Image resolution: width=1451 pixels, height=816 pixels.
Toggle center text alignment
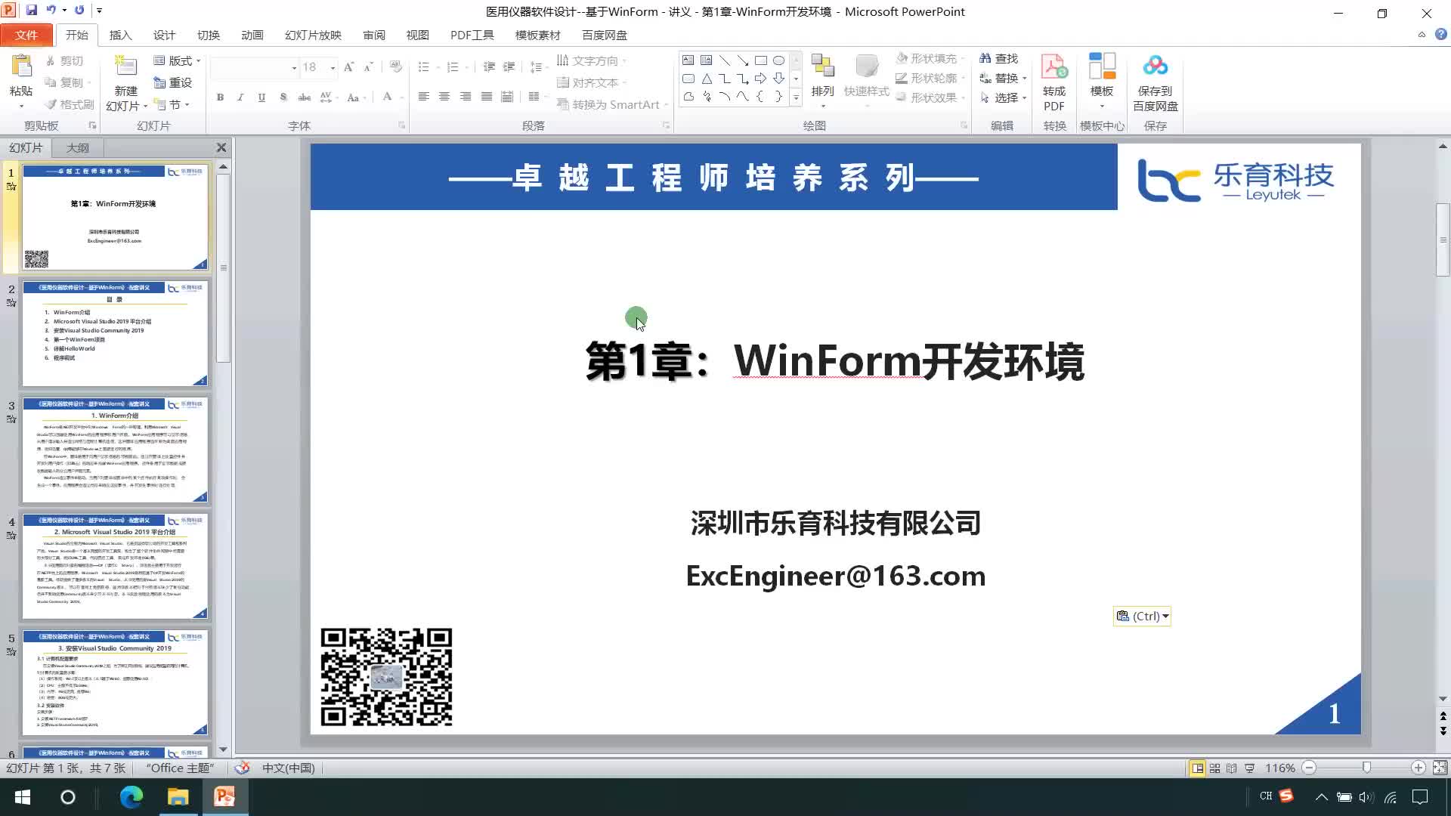444,97
